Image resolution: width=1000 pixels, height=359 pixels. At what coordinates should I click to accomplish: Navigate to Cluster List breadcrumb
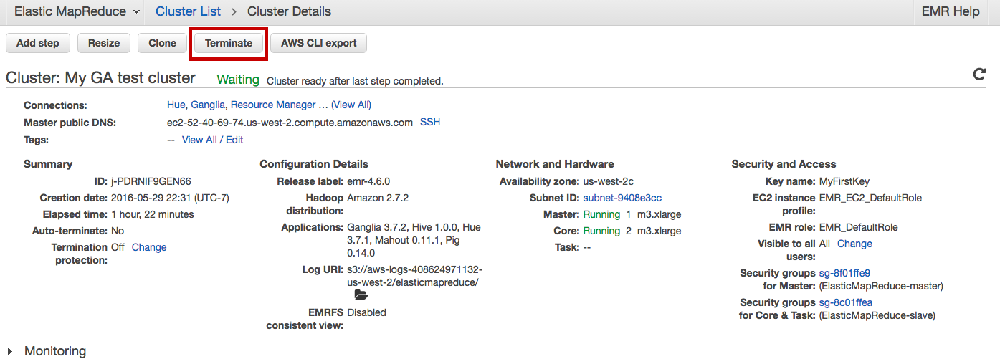(188, 11)
